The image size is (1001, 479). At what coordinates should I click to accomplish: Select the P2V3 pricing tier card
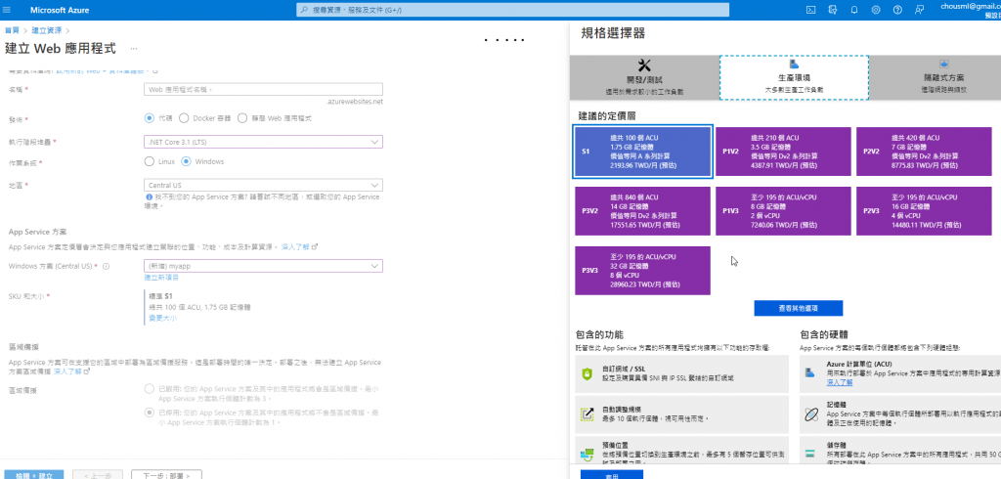923,211
